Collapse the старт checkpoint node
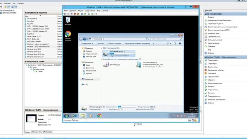247x139 pixels. point(29,67)
